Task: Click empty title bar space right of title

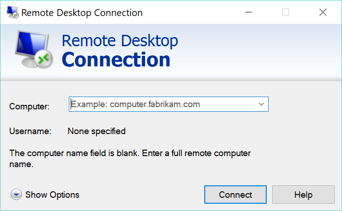Action: 193,13
